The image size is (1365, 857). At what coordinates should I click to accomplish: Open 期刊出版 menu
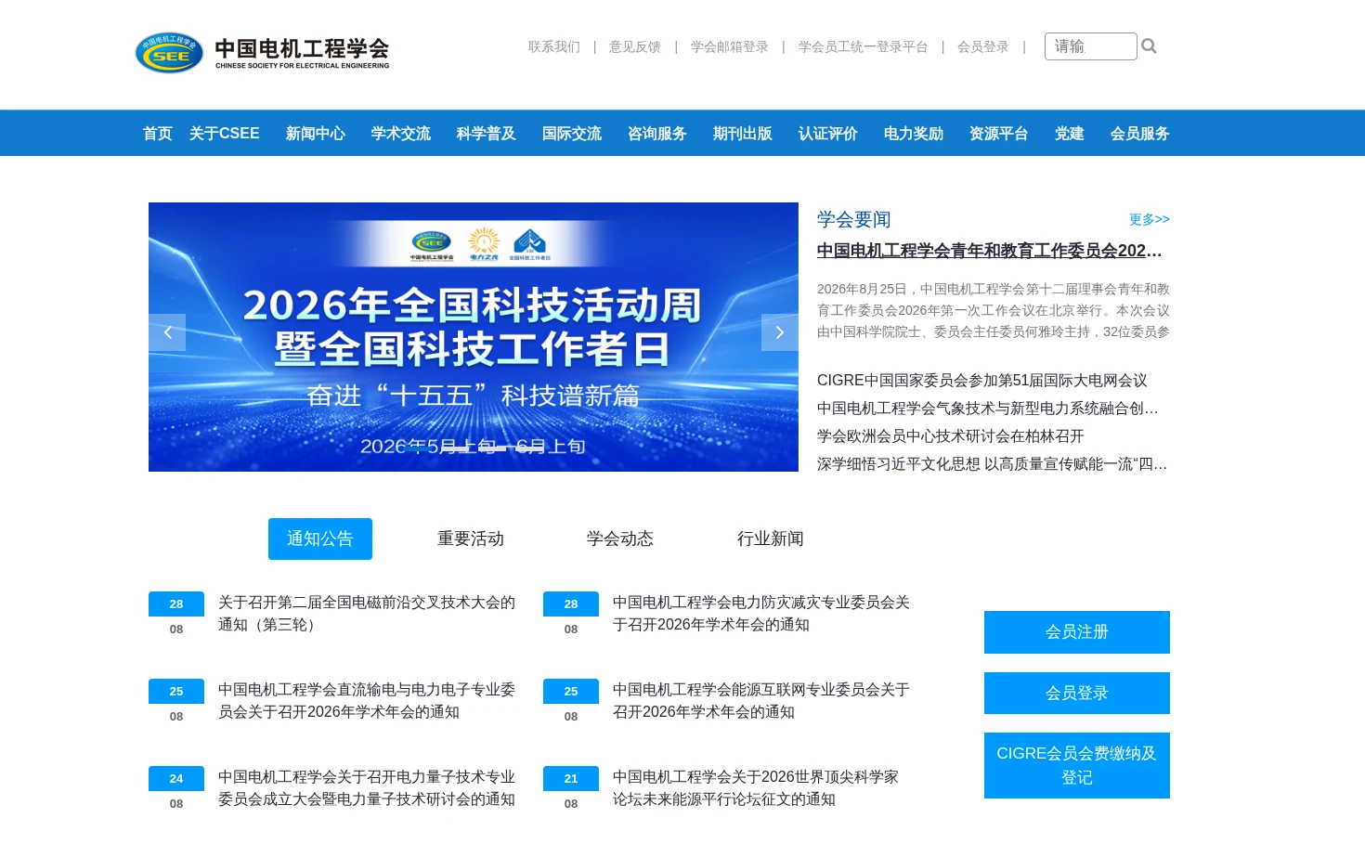(743, 134)
